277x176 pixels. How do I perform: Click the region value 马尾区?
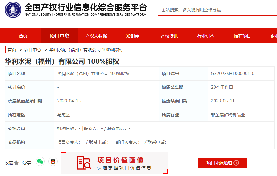pyautogui.click(x=63, y=115)
